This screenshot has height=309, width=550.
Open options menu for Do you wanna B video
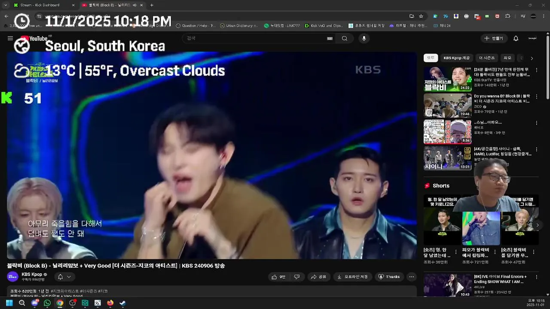click(x=536, y=97)
